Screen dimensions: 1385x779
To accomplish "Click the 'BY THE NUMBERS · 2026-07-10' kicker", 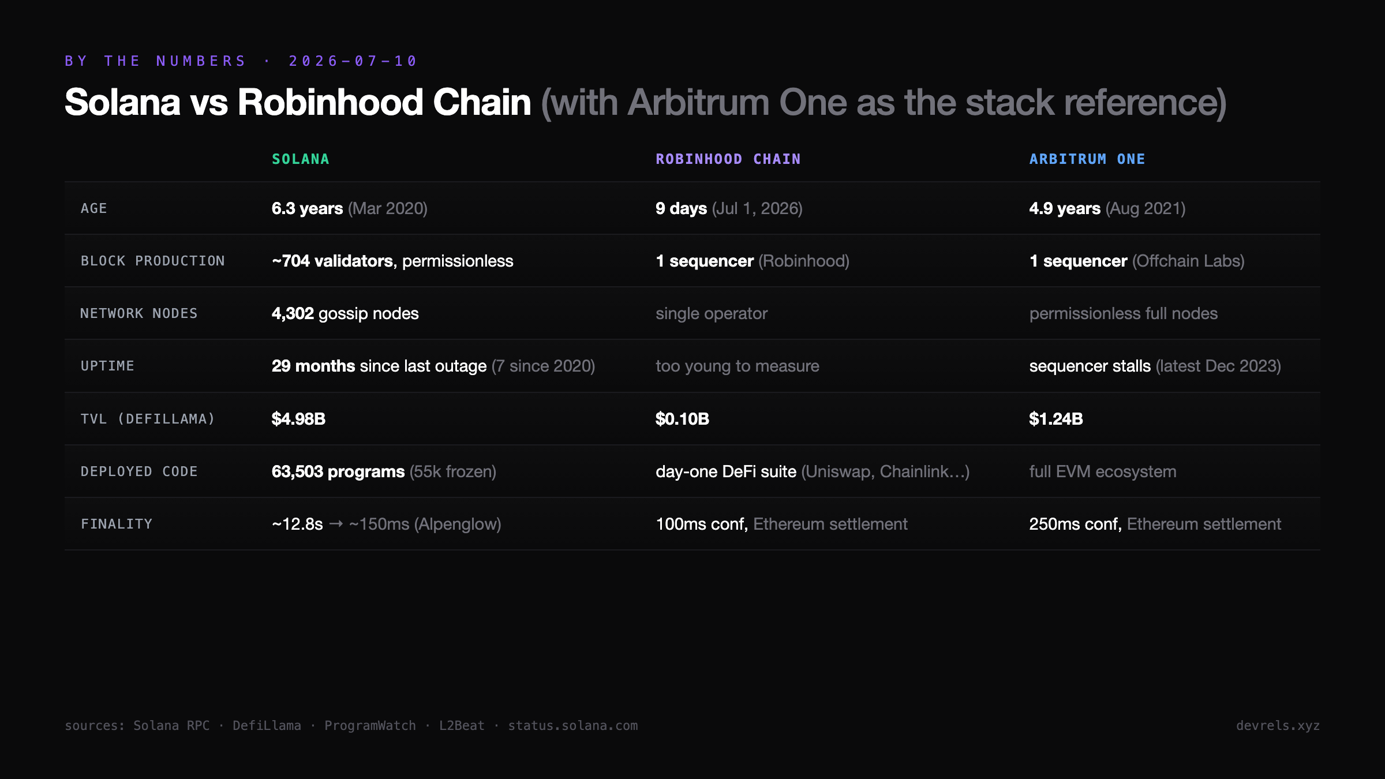I will pos(241,61).
